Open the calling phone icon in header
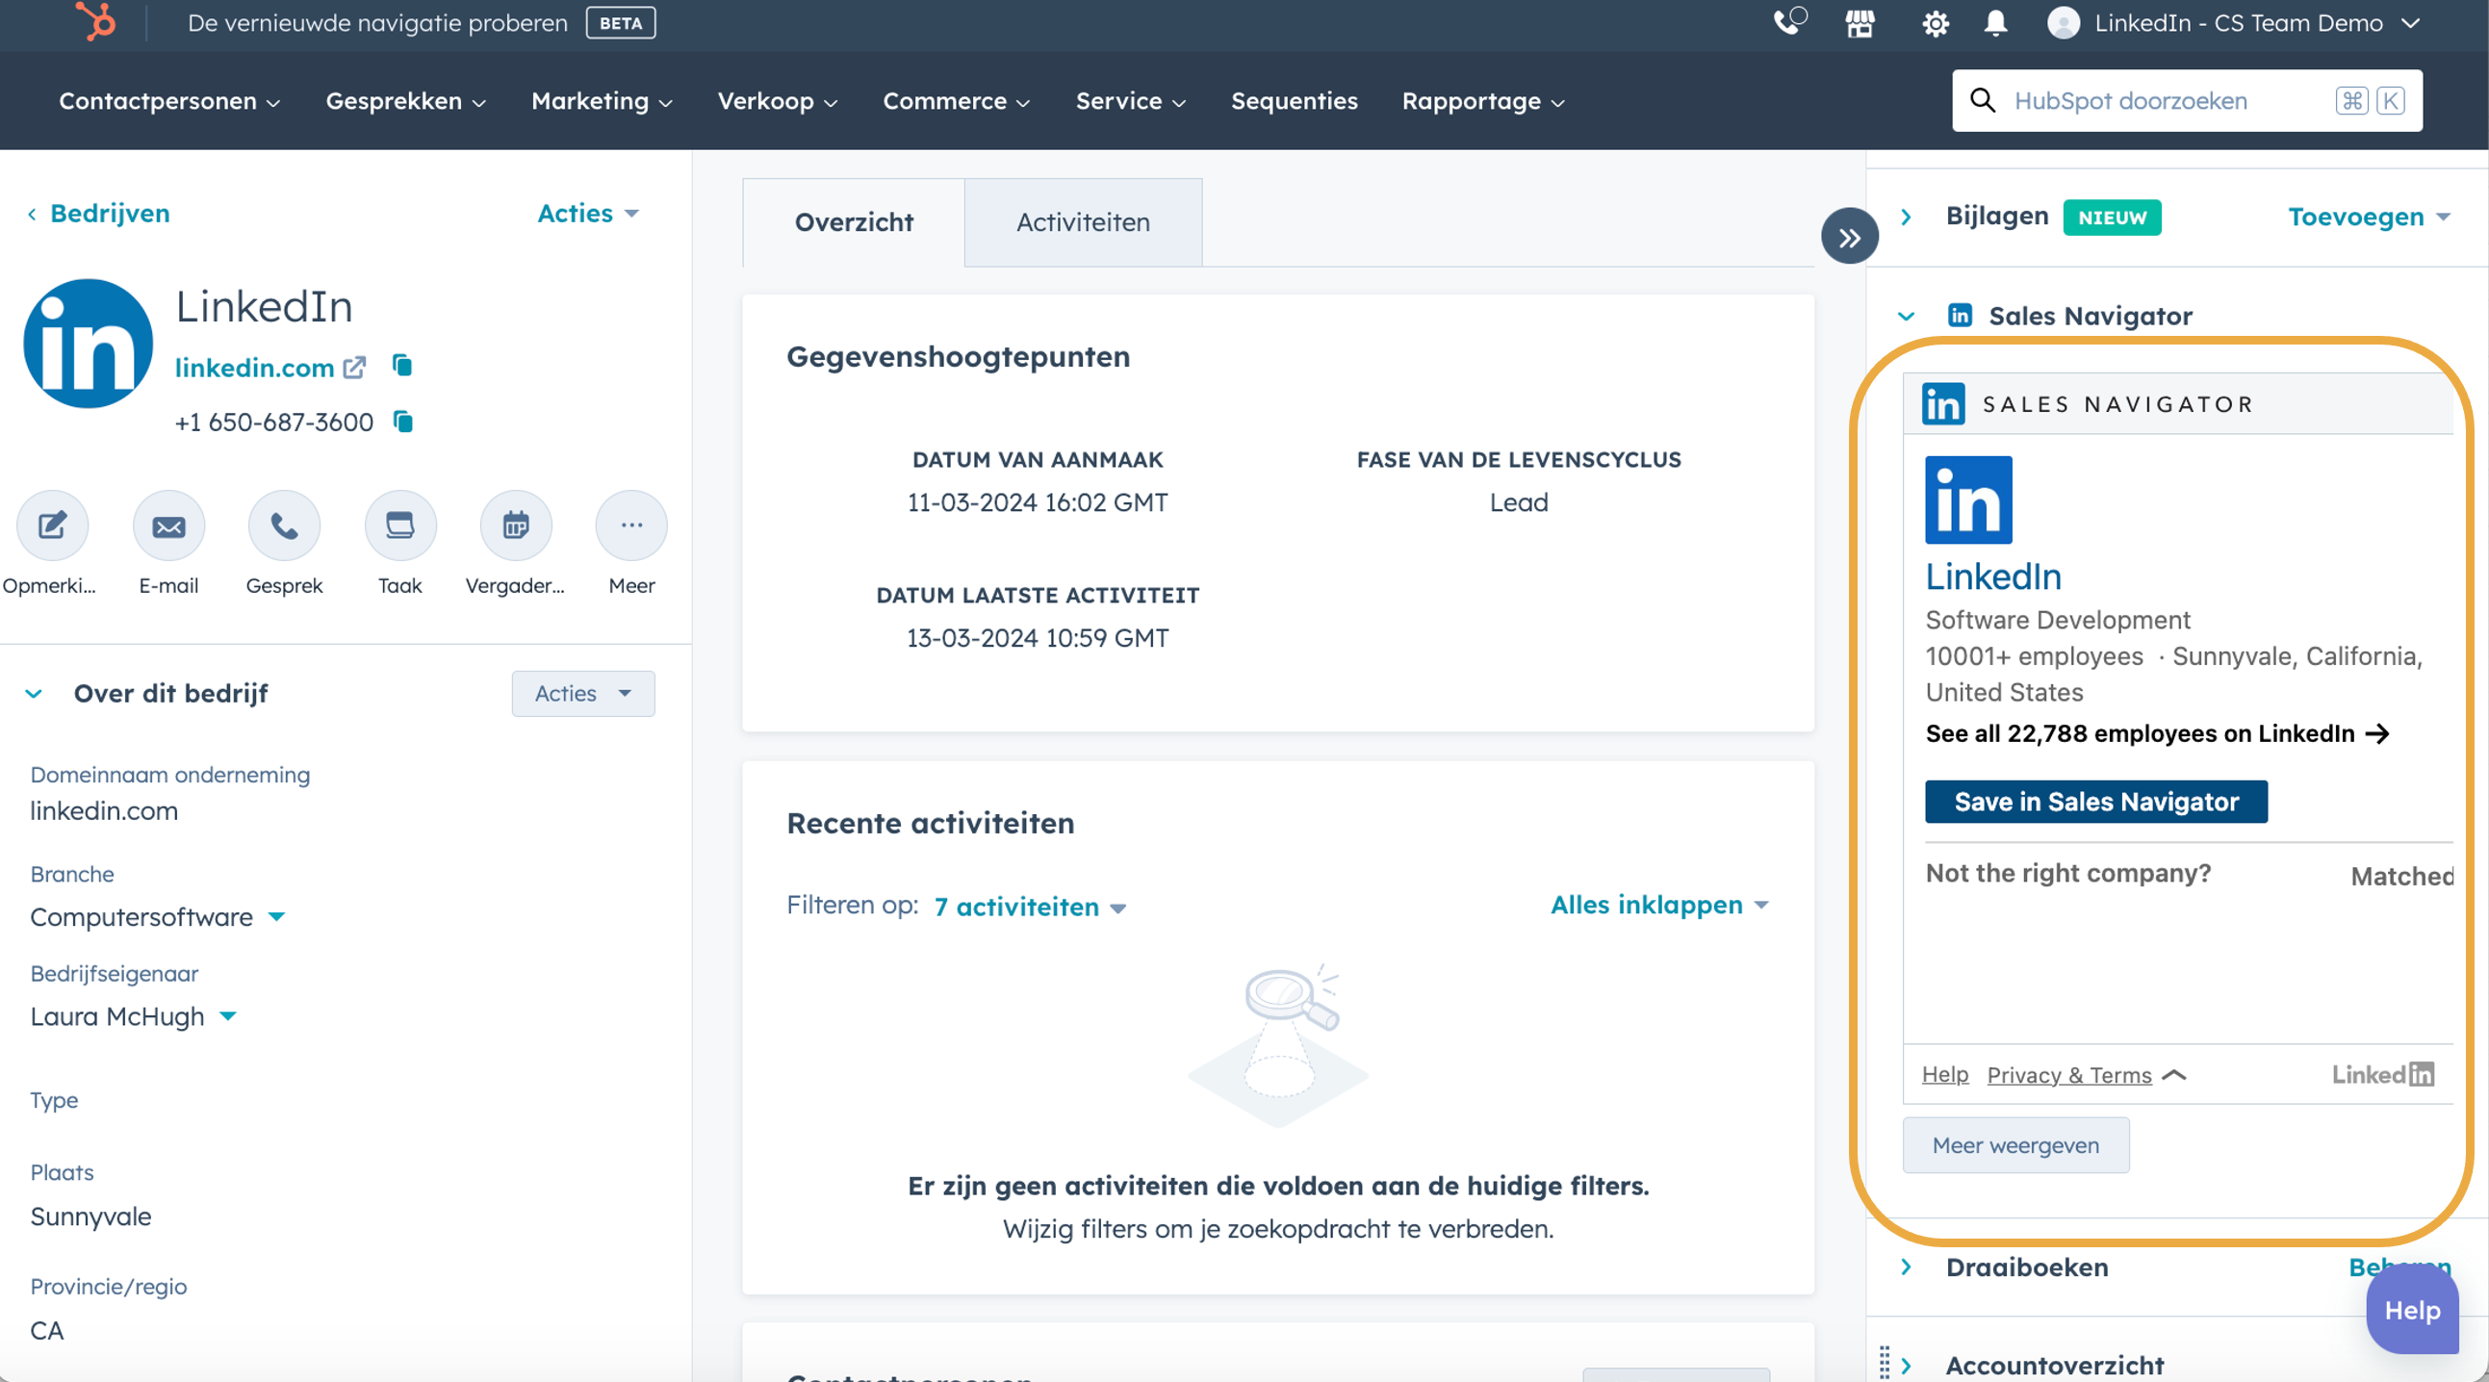This screenshot has height=1382, width=2489. pos(1788,21)
